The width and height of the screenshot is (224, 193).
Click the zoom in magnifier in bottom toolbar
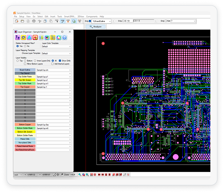tap(80, 174)
